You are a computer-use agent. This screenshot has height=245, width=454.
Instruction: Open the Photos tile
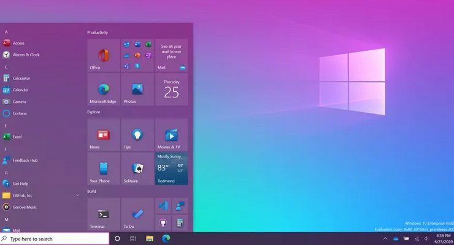coord(137,89)
